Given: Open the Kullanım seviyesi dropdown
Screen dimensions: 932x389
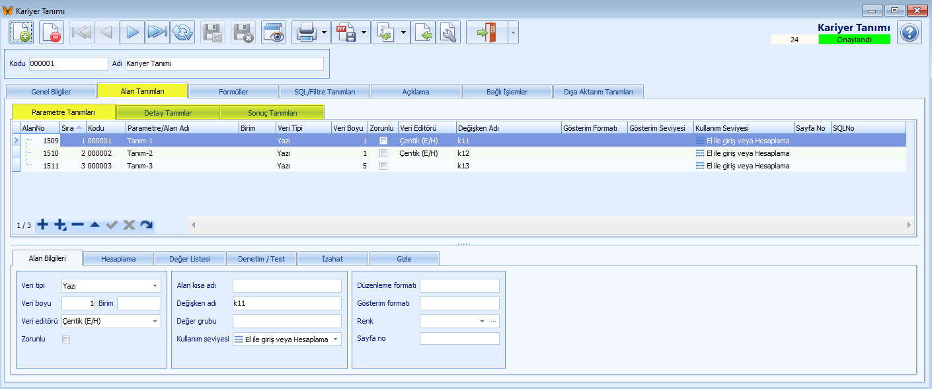Looking at the screenshot, I should click(x=336, y=339).
